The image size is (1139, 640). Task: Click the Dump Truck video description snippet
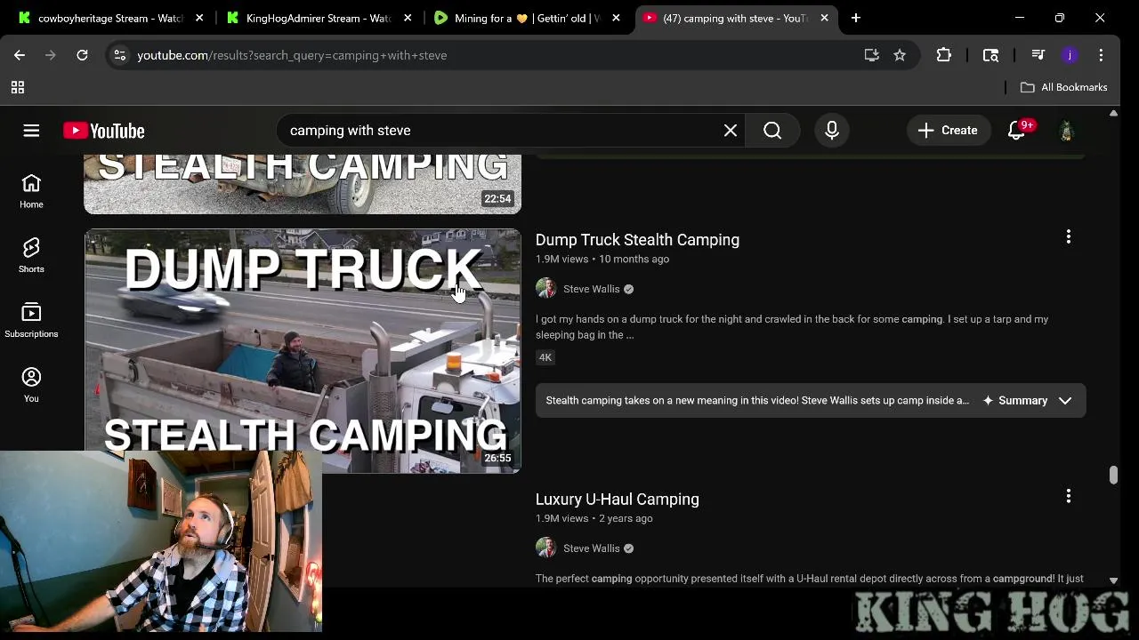click(x=792, y=327)
